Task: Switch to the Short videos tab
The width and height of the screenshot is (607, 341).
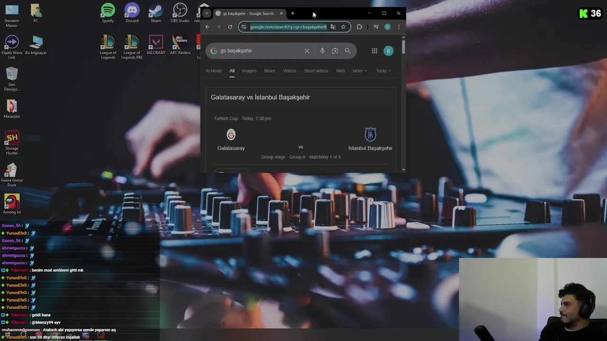Action: point(316,71)
